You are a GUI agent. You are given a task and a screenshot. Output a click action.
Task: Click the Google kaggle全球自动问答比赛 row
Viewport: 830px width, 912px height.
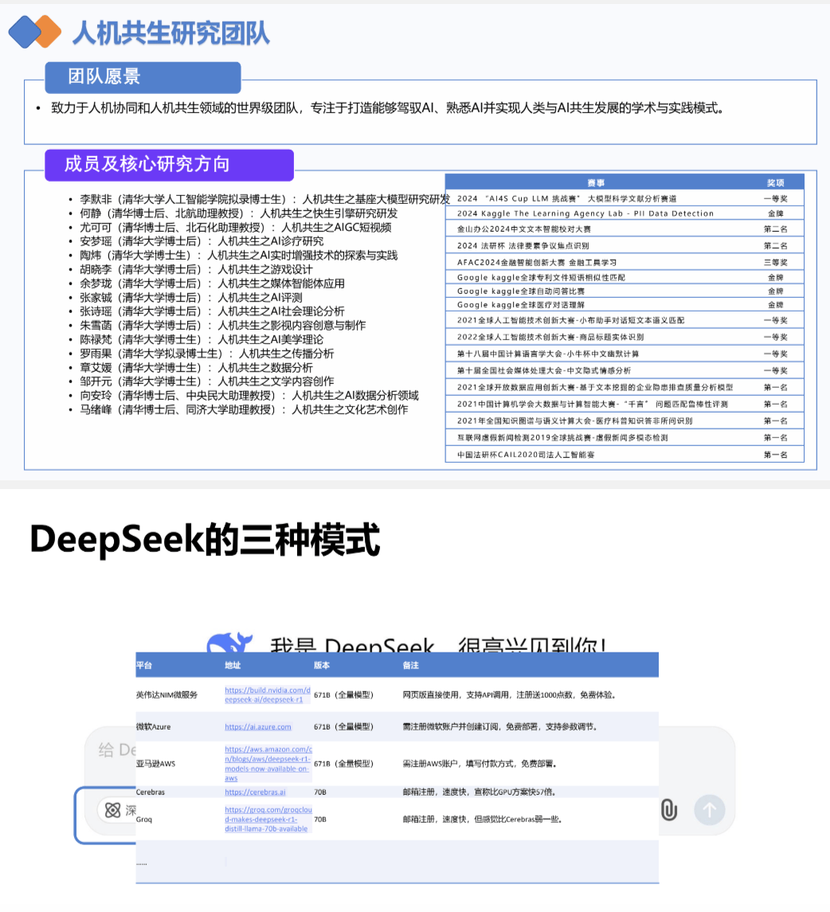[x=624, y=291]
